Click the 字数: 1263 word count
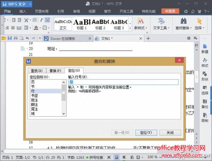212x161 pixels. (x=76, y=157)
